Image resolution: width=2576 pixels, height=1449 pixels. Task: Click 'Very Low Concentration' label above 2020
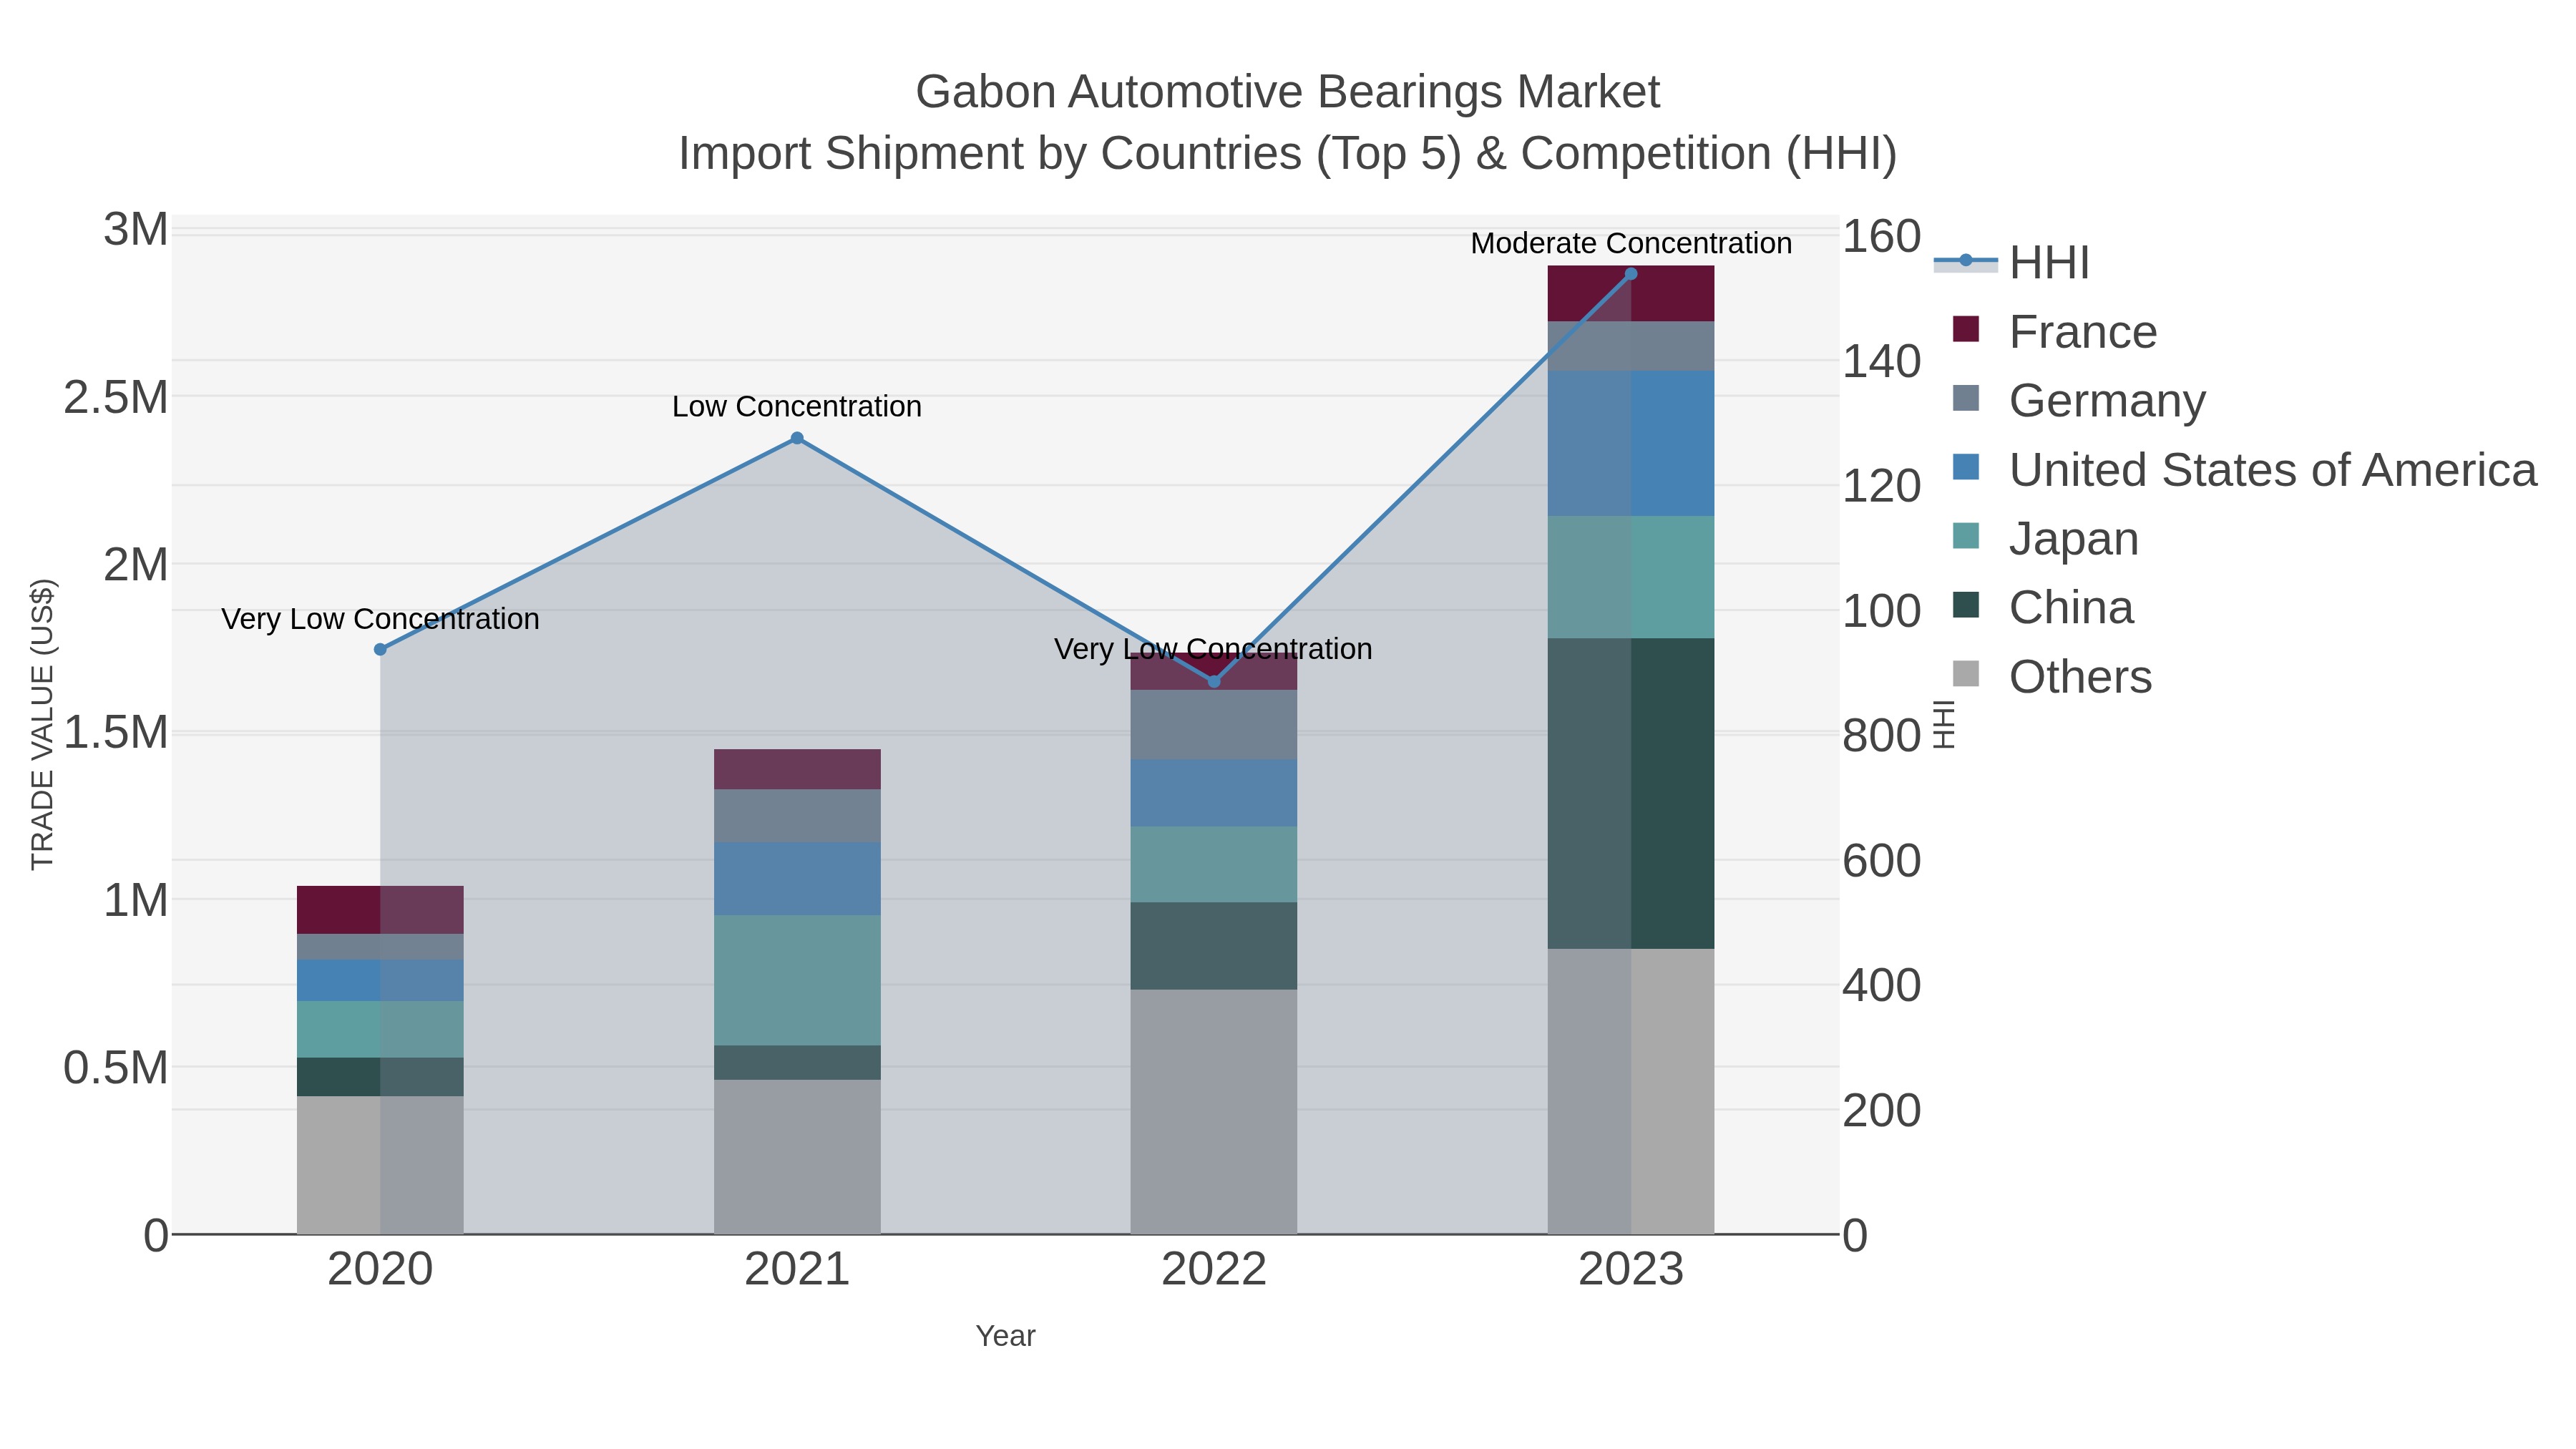(380, 619)
